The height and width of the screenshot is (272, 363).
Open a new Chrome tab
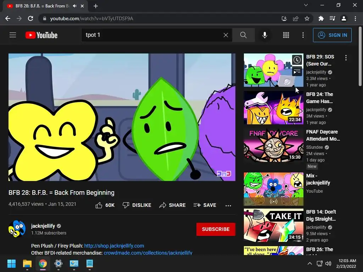96,6
